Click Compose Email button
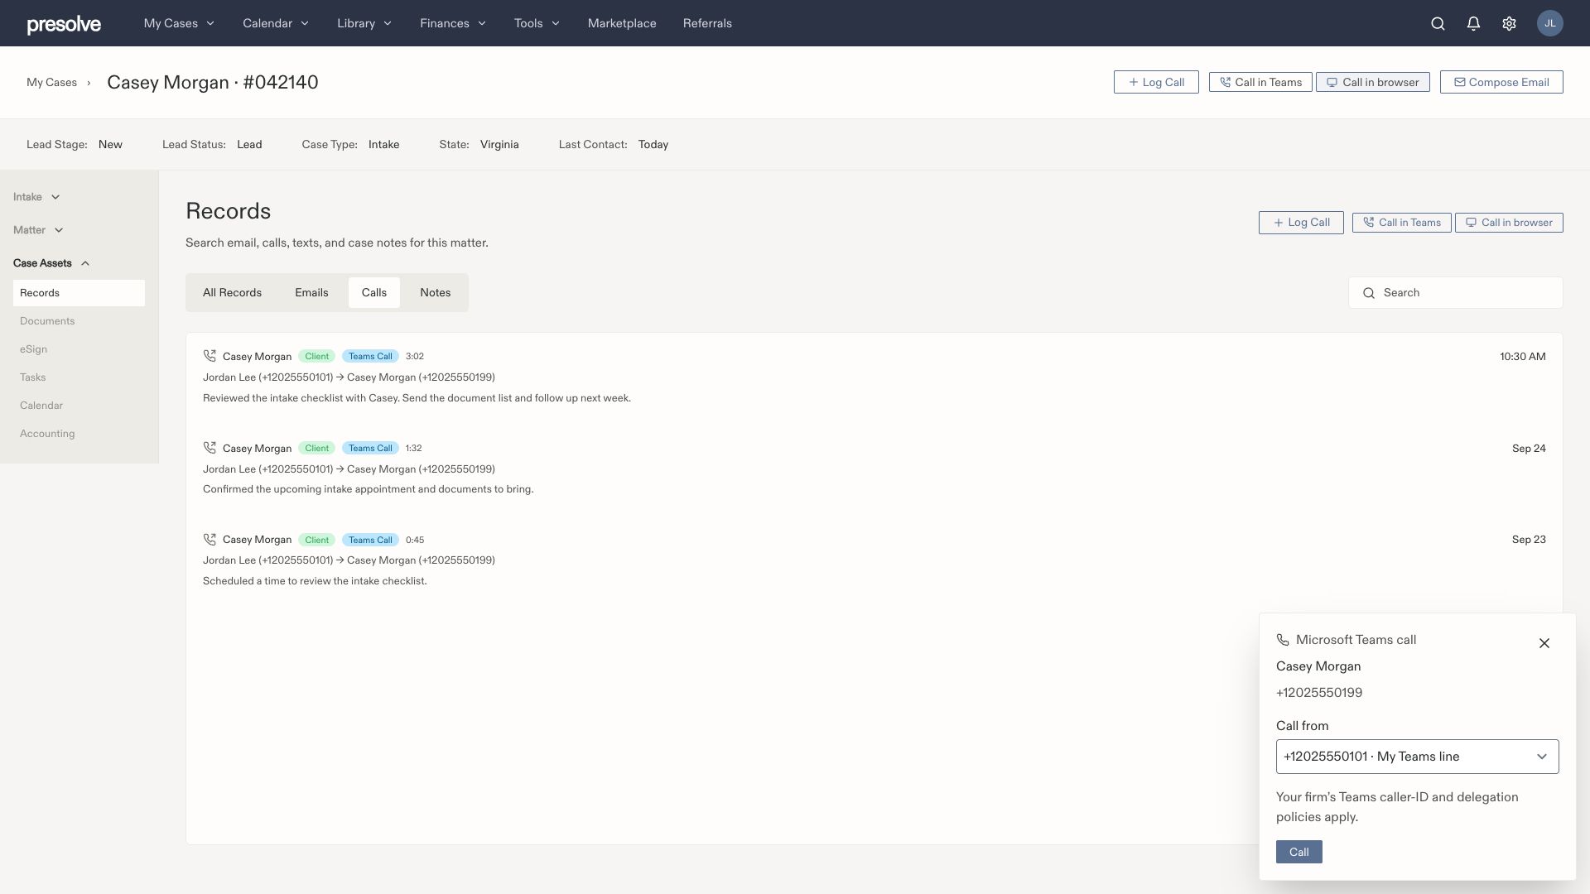Viewport: 1590px width, 894px height. [x=1501, y=82]
